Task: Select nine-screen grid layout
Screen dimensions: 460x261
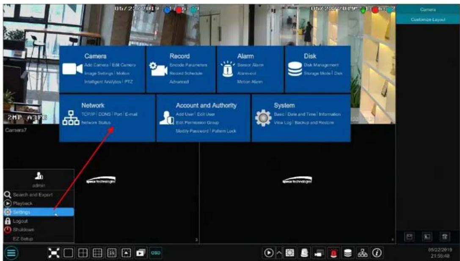Action: pyautogui.click(x=97, y=253)
